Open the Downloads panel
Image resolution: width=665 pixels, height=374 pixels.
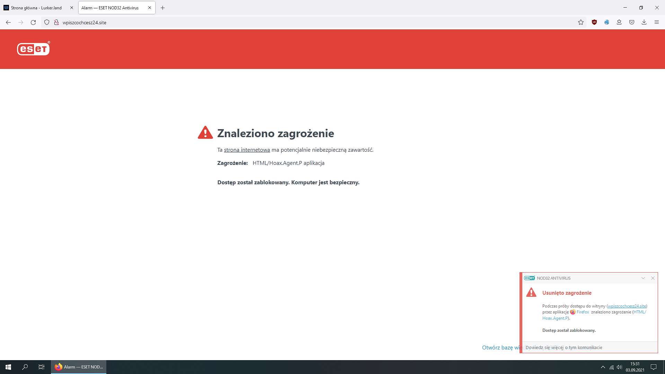pos(644,23)
